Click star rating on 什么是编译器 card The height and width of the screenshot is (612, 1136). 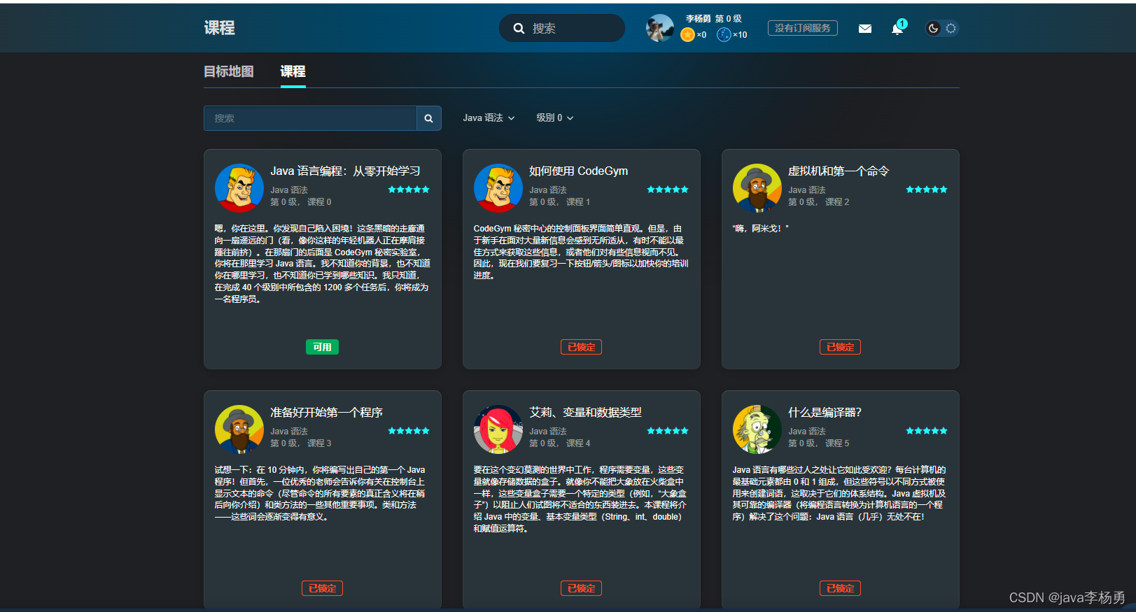pos(927,431)
